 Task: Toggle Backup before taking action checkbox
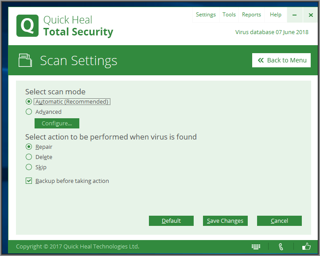click(29, 181)
